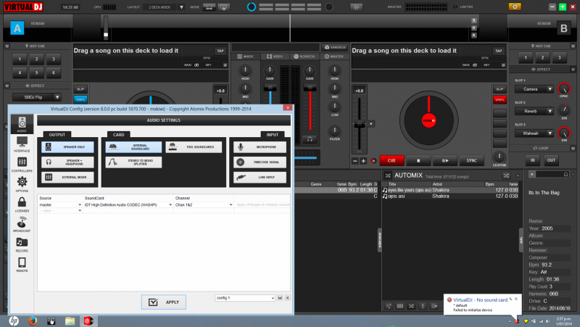Open the Interface settings section
The image size is (580, 327).
22,143
